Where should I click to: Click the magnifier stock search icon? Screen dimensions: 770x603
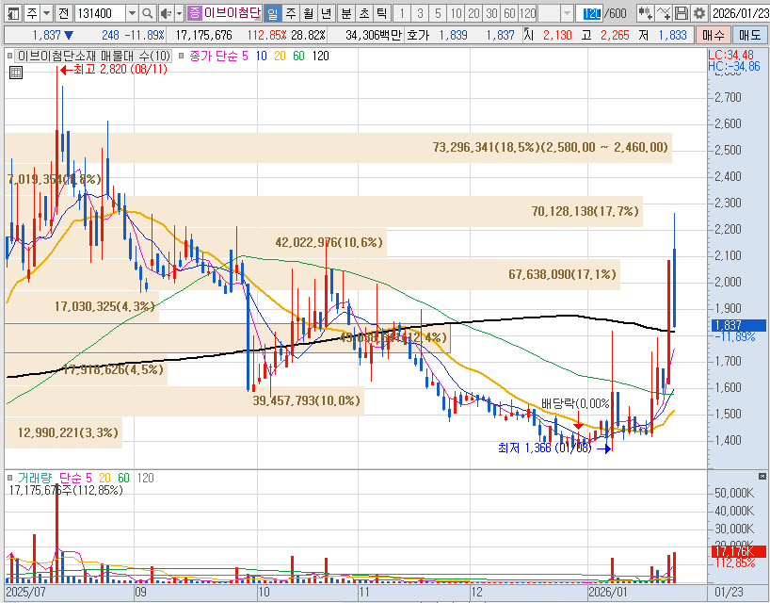pos(147,13)
